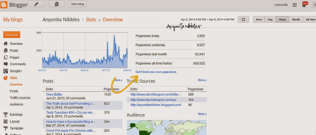The image size is (316, 135).
Task: Click More link for Audience
Action: (x=202, y=114)
